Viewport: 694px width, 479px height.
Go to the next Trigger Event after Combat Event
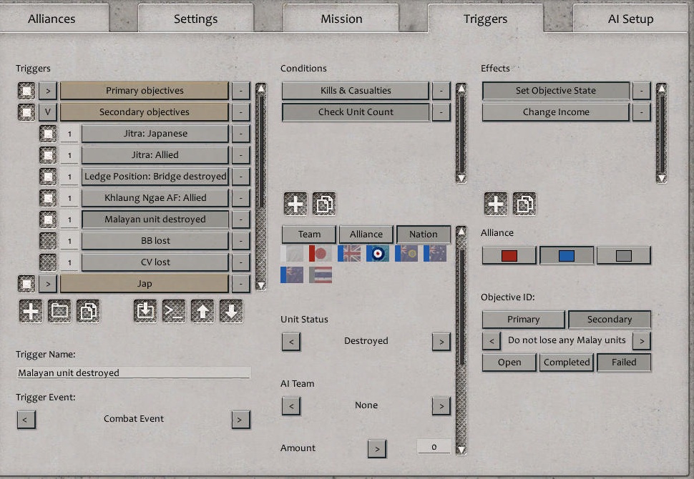241,420
